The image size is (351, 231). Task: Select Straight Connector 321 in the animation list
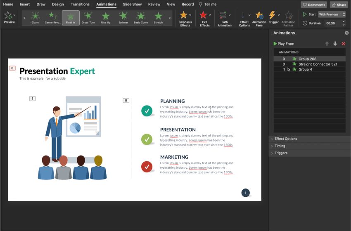(310, 64)
